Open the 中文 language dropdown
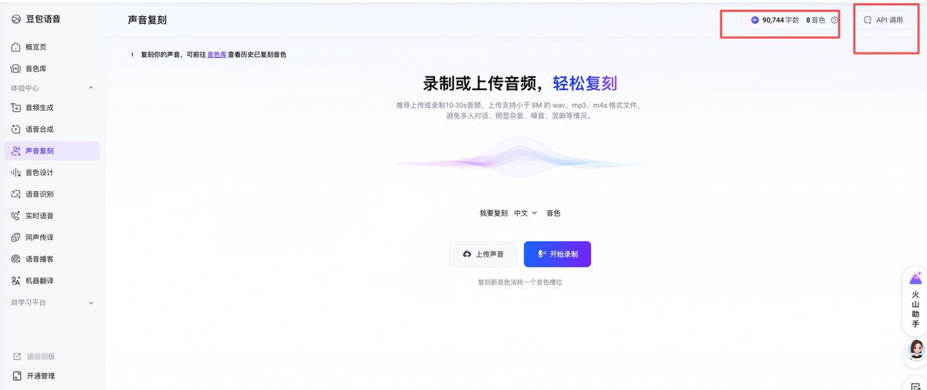Screen dimensions: 927x390 click(x=525, y=213)
